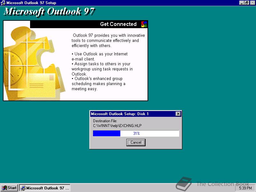Click the Destination File label
The height and width of the screenshot is (192, 256).
[x=105, y=121]
